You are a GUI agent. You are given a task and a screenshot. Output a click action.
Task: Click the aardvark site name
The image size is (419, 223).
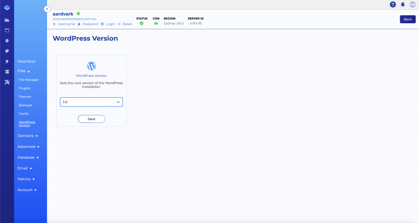tap(63, 14)
